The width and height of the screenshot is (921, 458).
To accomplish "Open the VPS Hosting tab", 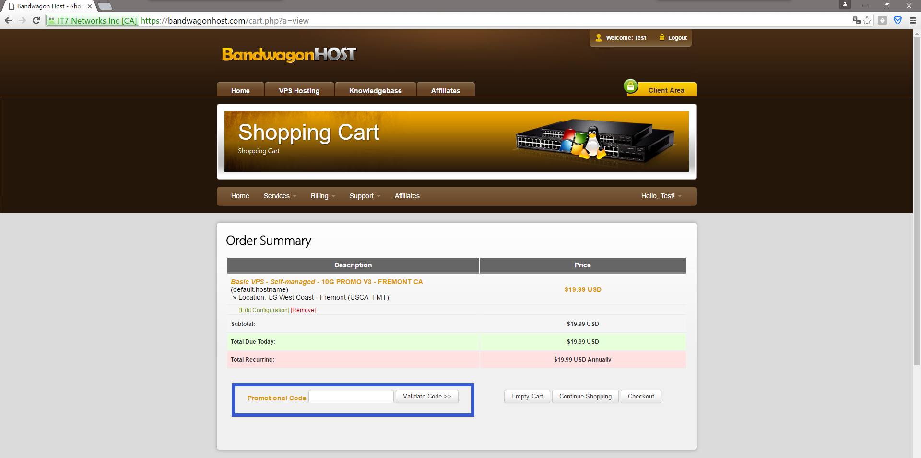I will coord(299,91).
